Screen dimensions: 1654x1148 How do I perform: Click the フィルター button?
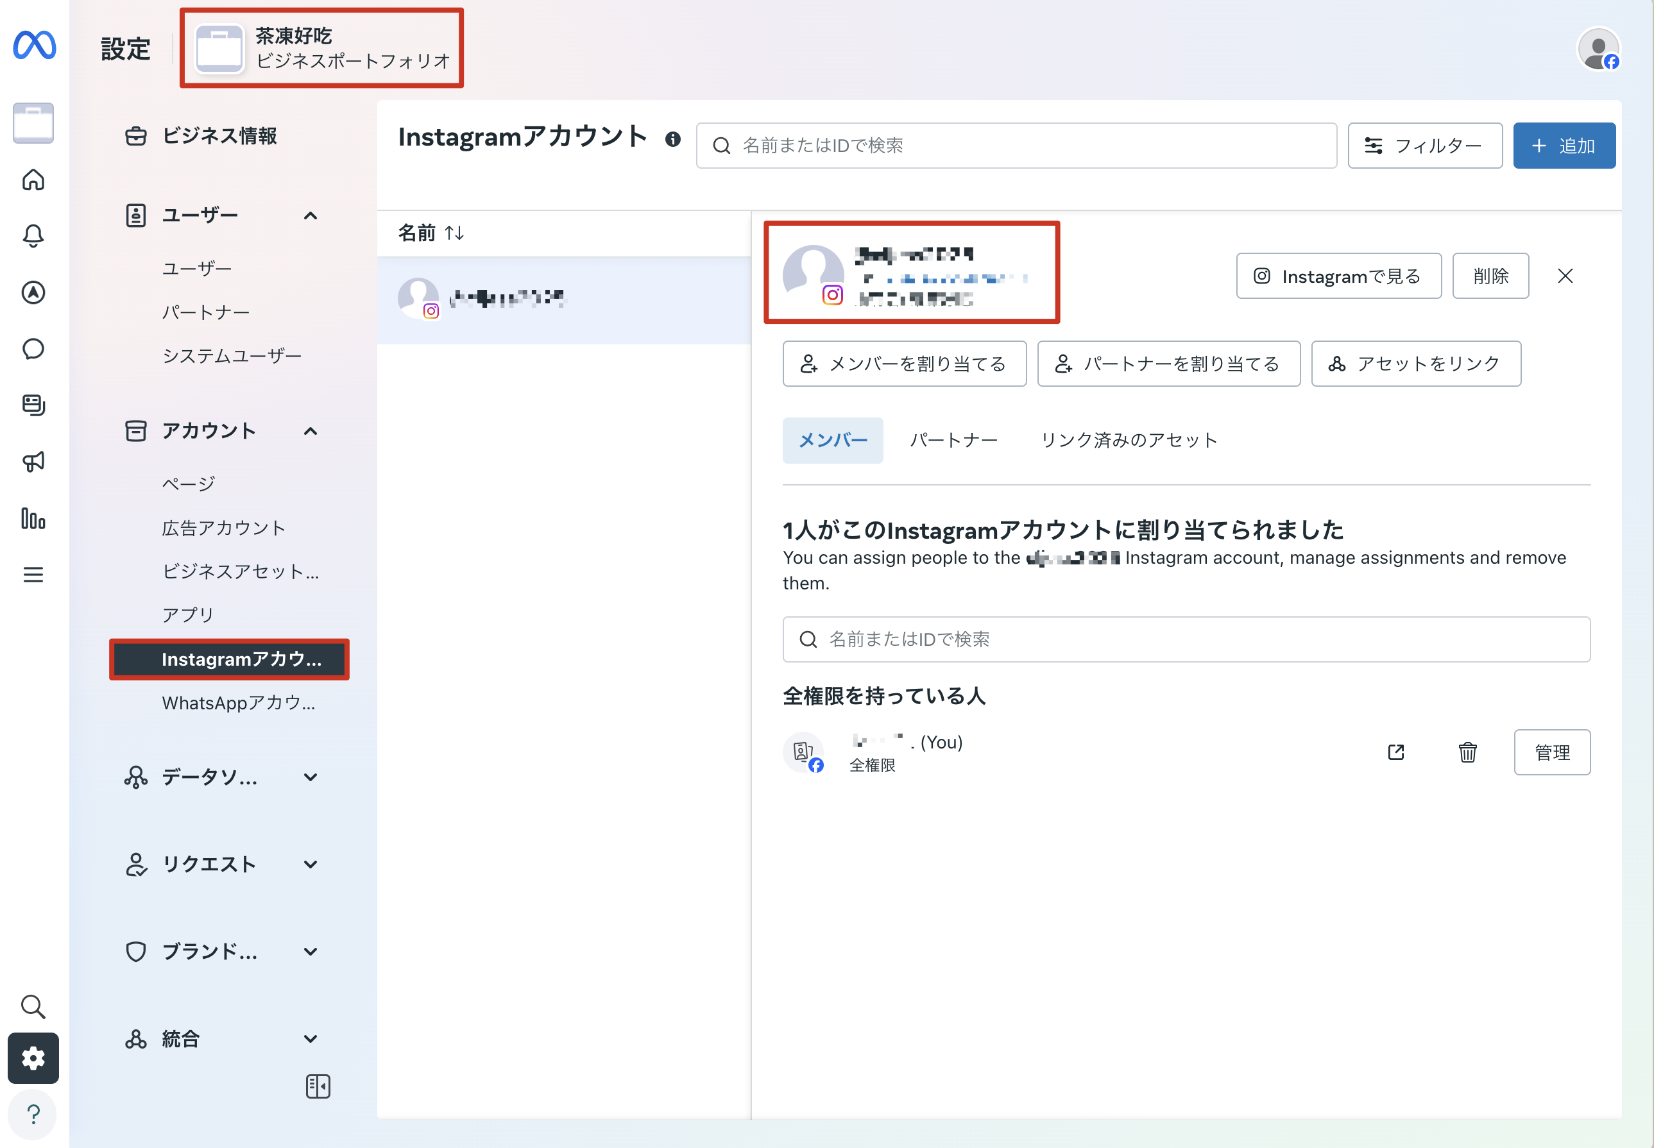click(1424, 146)
